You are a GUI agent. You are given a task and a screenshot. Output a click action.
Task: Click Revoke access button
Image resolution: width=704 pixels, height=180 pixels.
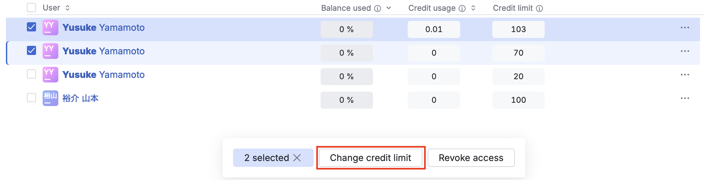pos(471,158)
